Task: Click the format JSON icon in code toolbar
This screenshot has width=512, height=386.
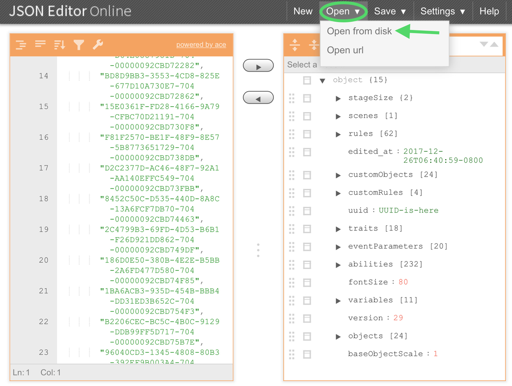Action: pyautogui.click(x=21, y=44)
